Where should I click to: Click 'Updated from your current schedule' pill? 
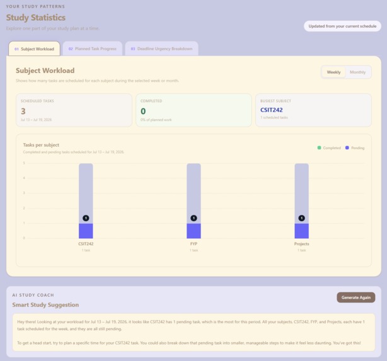[342, 26]
